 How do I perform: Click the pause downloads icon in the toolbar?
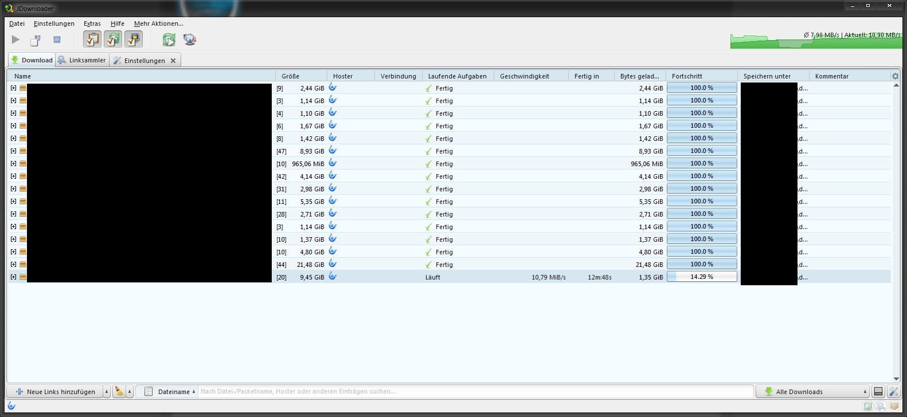coord(36,40)
